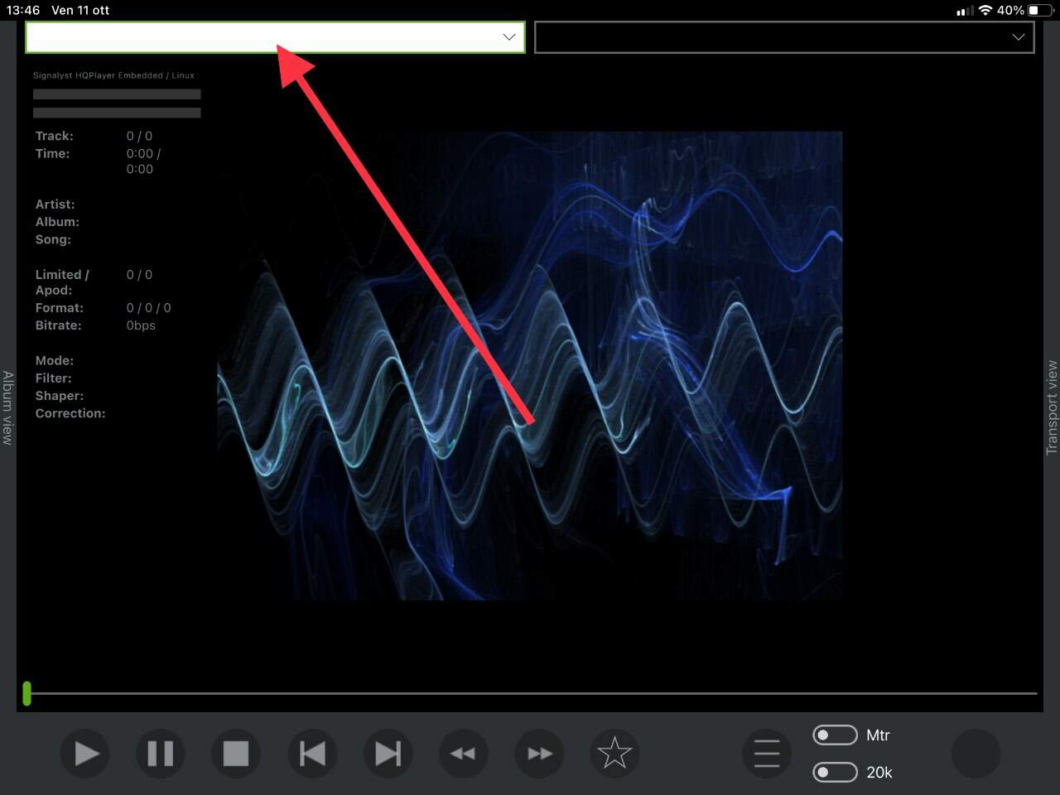
Task: Click the green seek bar handle
Action: point(27,693)
